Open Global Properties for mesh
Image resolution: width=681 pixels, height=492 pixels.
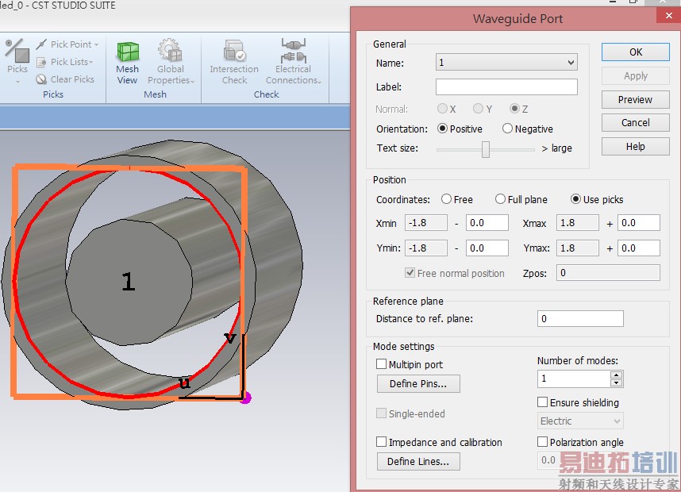coord(170,62)
